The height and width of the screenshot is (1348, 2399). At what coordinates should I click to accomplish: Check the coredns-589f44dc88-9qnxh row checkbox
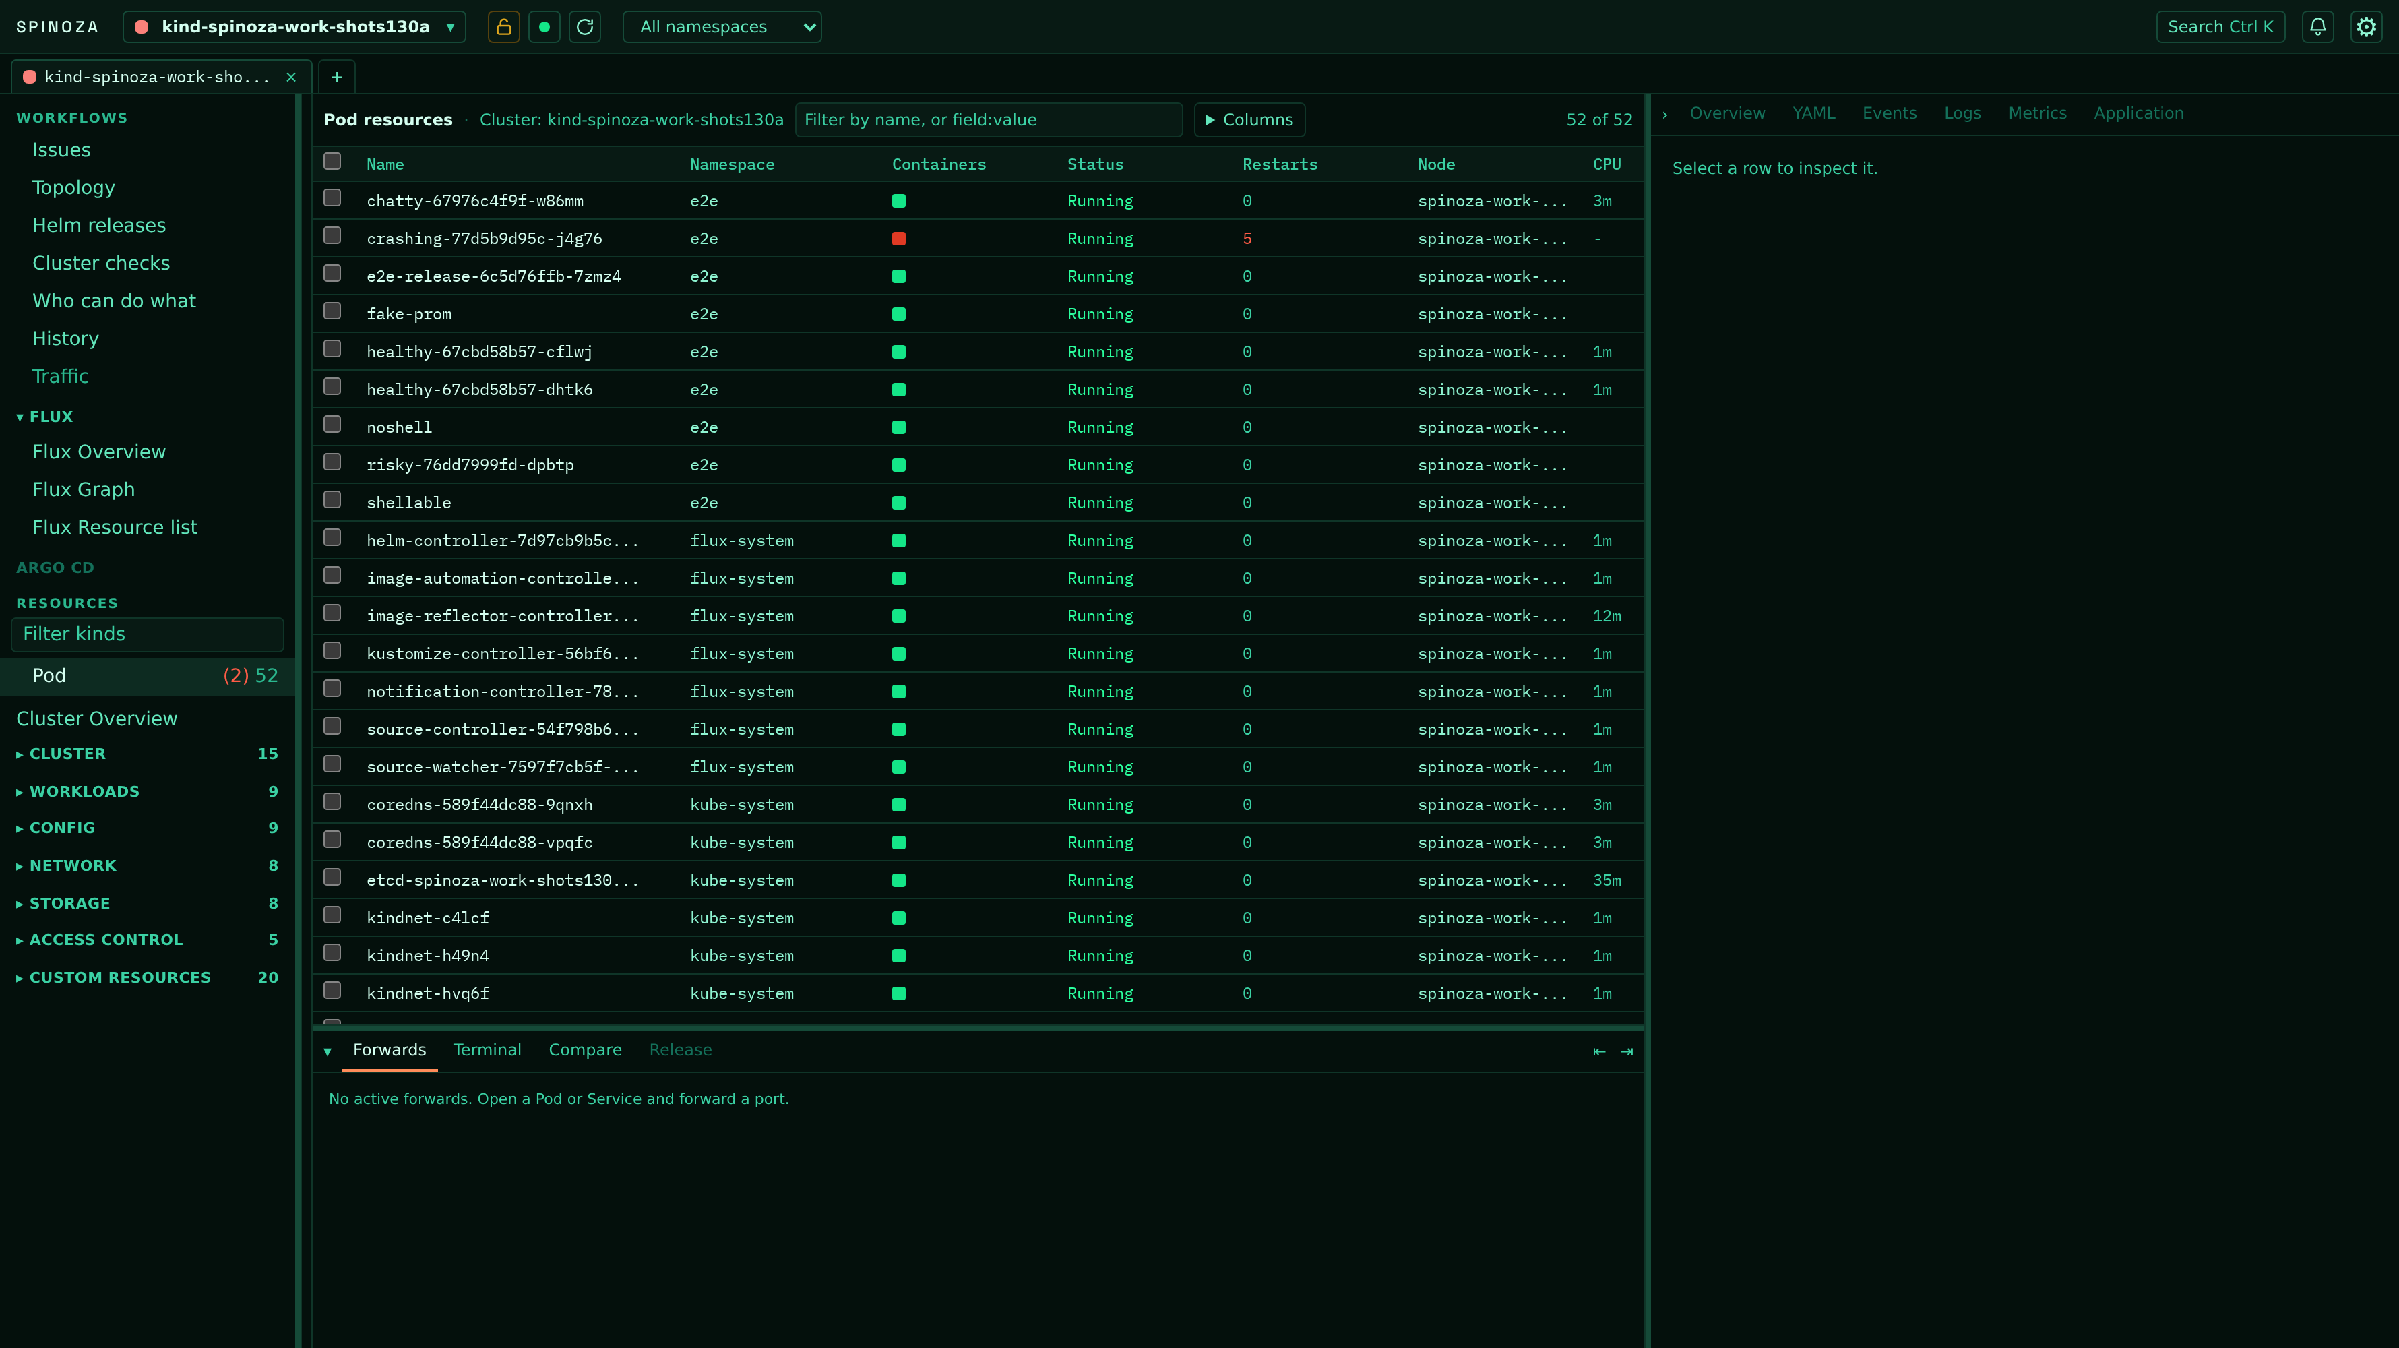pos(332,802)
